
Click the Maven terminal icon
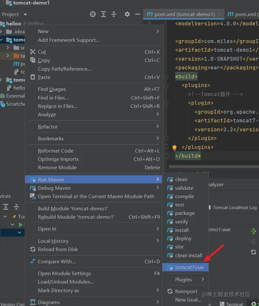(x=33, y=196)
